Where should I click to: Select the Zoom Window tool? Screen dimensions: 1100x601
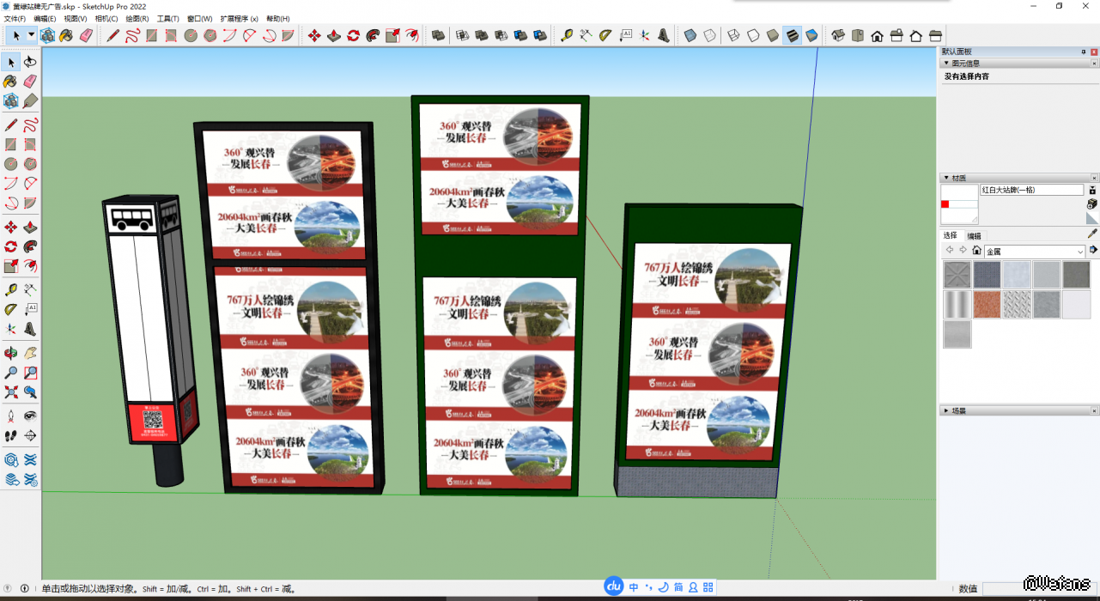click(30, 373)
